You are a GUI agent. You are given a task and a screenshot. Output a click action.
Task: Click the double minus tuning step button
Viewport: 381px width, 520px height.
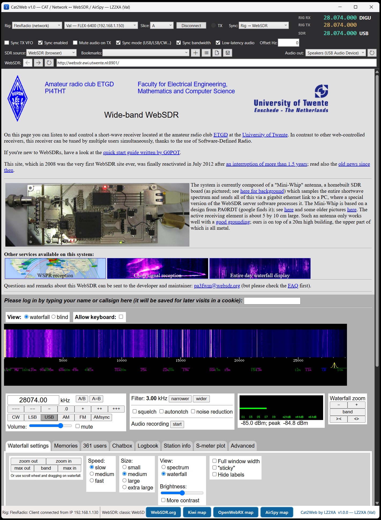(x=32, y=409)
